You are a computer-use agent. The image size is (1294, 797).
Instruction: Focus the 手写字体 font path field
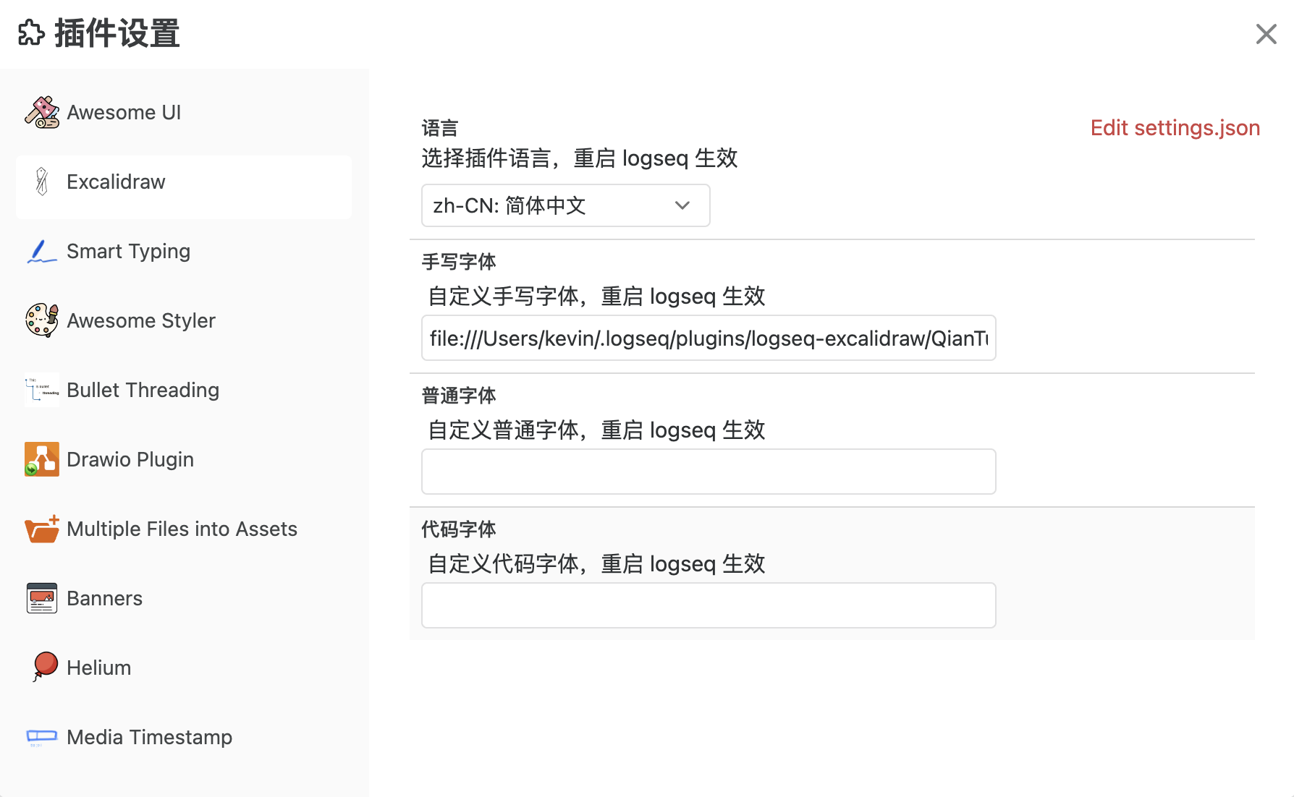(708, 338)
